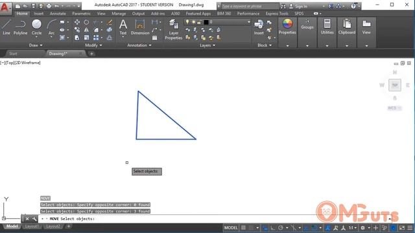
Task: Toggle dynamic input in status bar
Action: 265,228
